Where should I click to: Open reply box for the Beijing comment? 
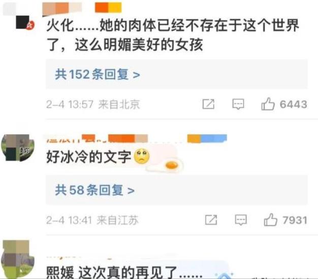click(238, 104)
